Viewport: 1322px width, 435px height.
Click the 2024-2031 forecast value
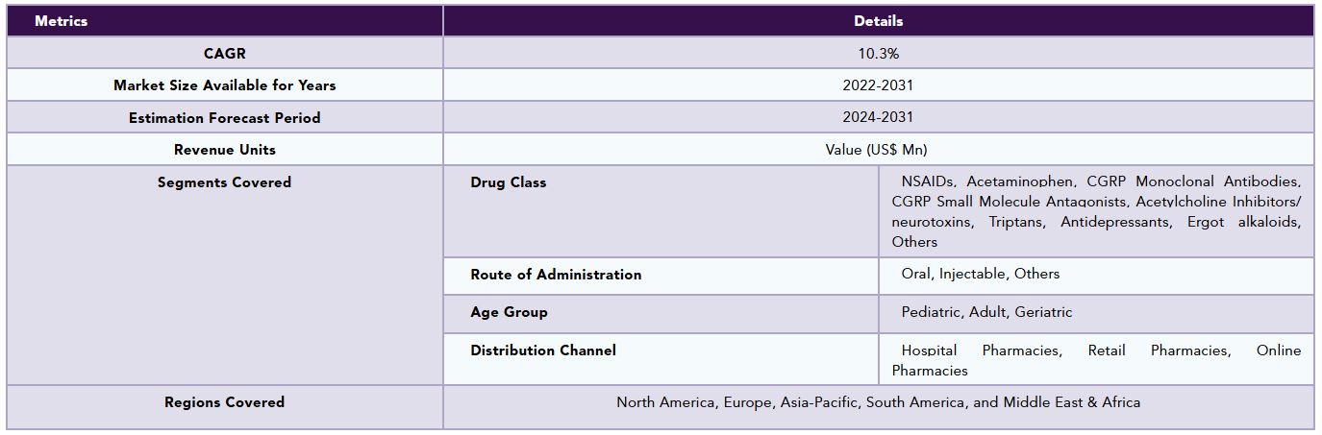pyautogui.click(x=878, y=117)
